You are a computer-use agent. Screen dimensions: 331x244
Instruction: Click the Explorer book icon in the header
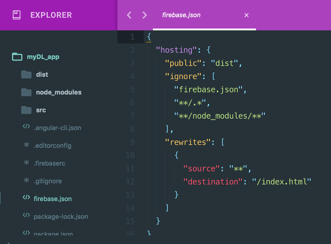pos(16,15)
